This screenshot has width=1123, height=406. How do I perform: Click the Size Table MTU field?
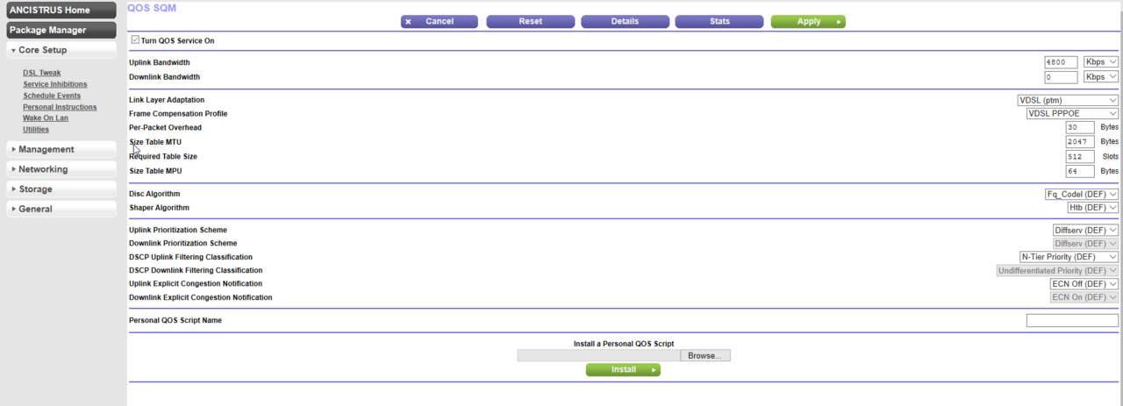[x=1080, y=142]
